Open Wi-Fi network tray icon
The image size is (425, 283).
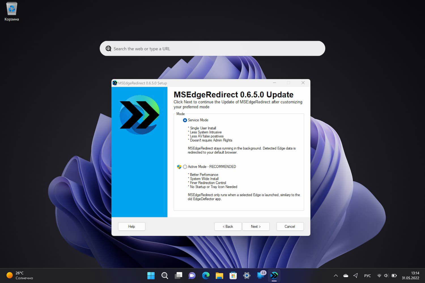point(379,275)
